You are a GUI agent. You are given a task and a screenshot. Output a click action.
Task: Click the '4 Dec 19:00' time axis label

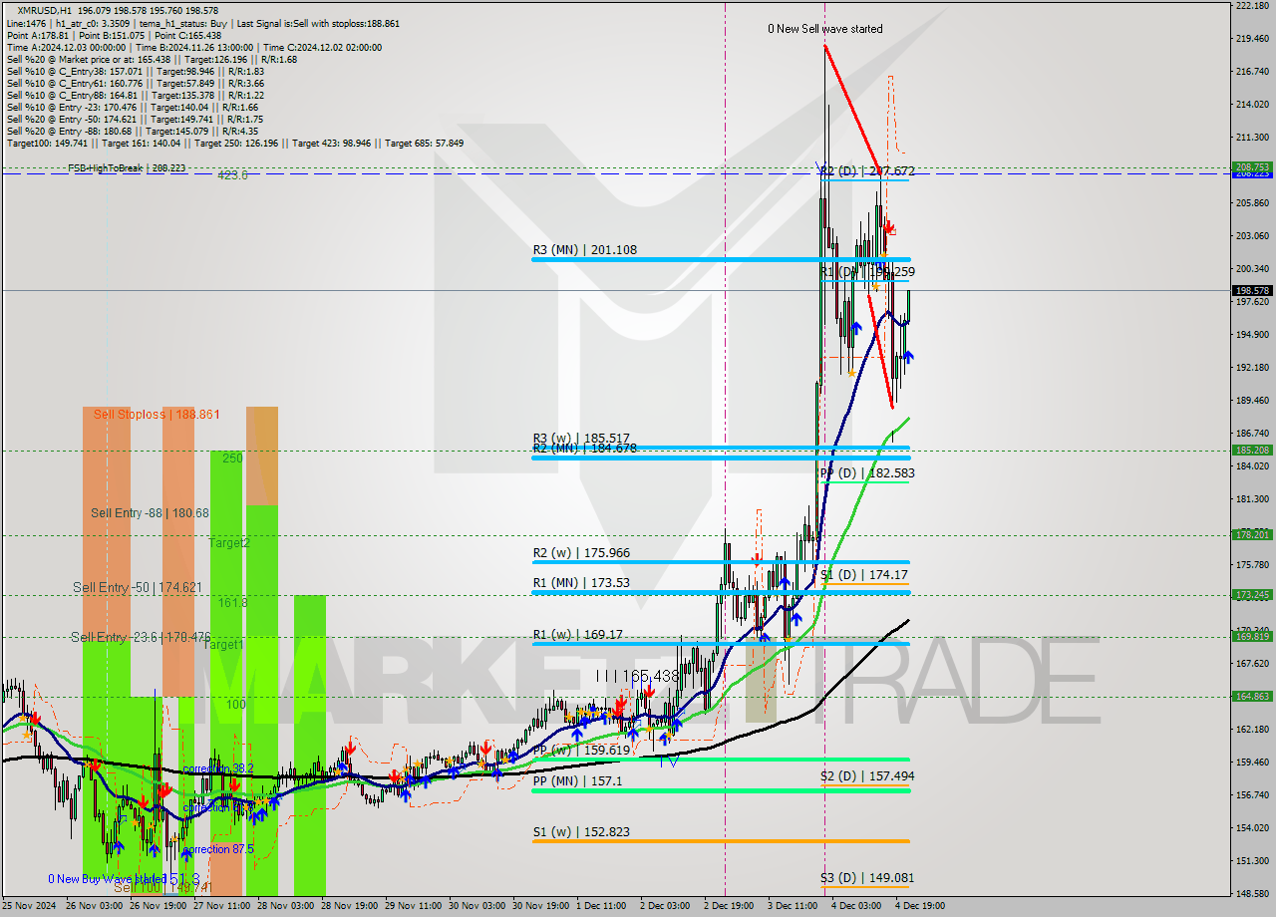[x=920, y=906]
